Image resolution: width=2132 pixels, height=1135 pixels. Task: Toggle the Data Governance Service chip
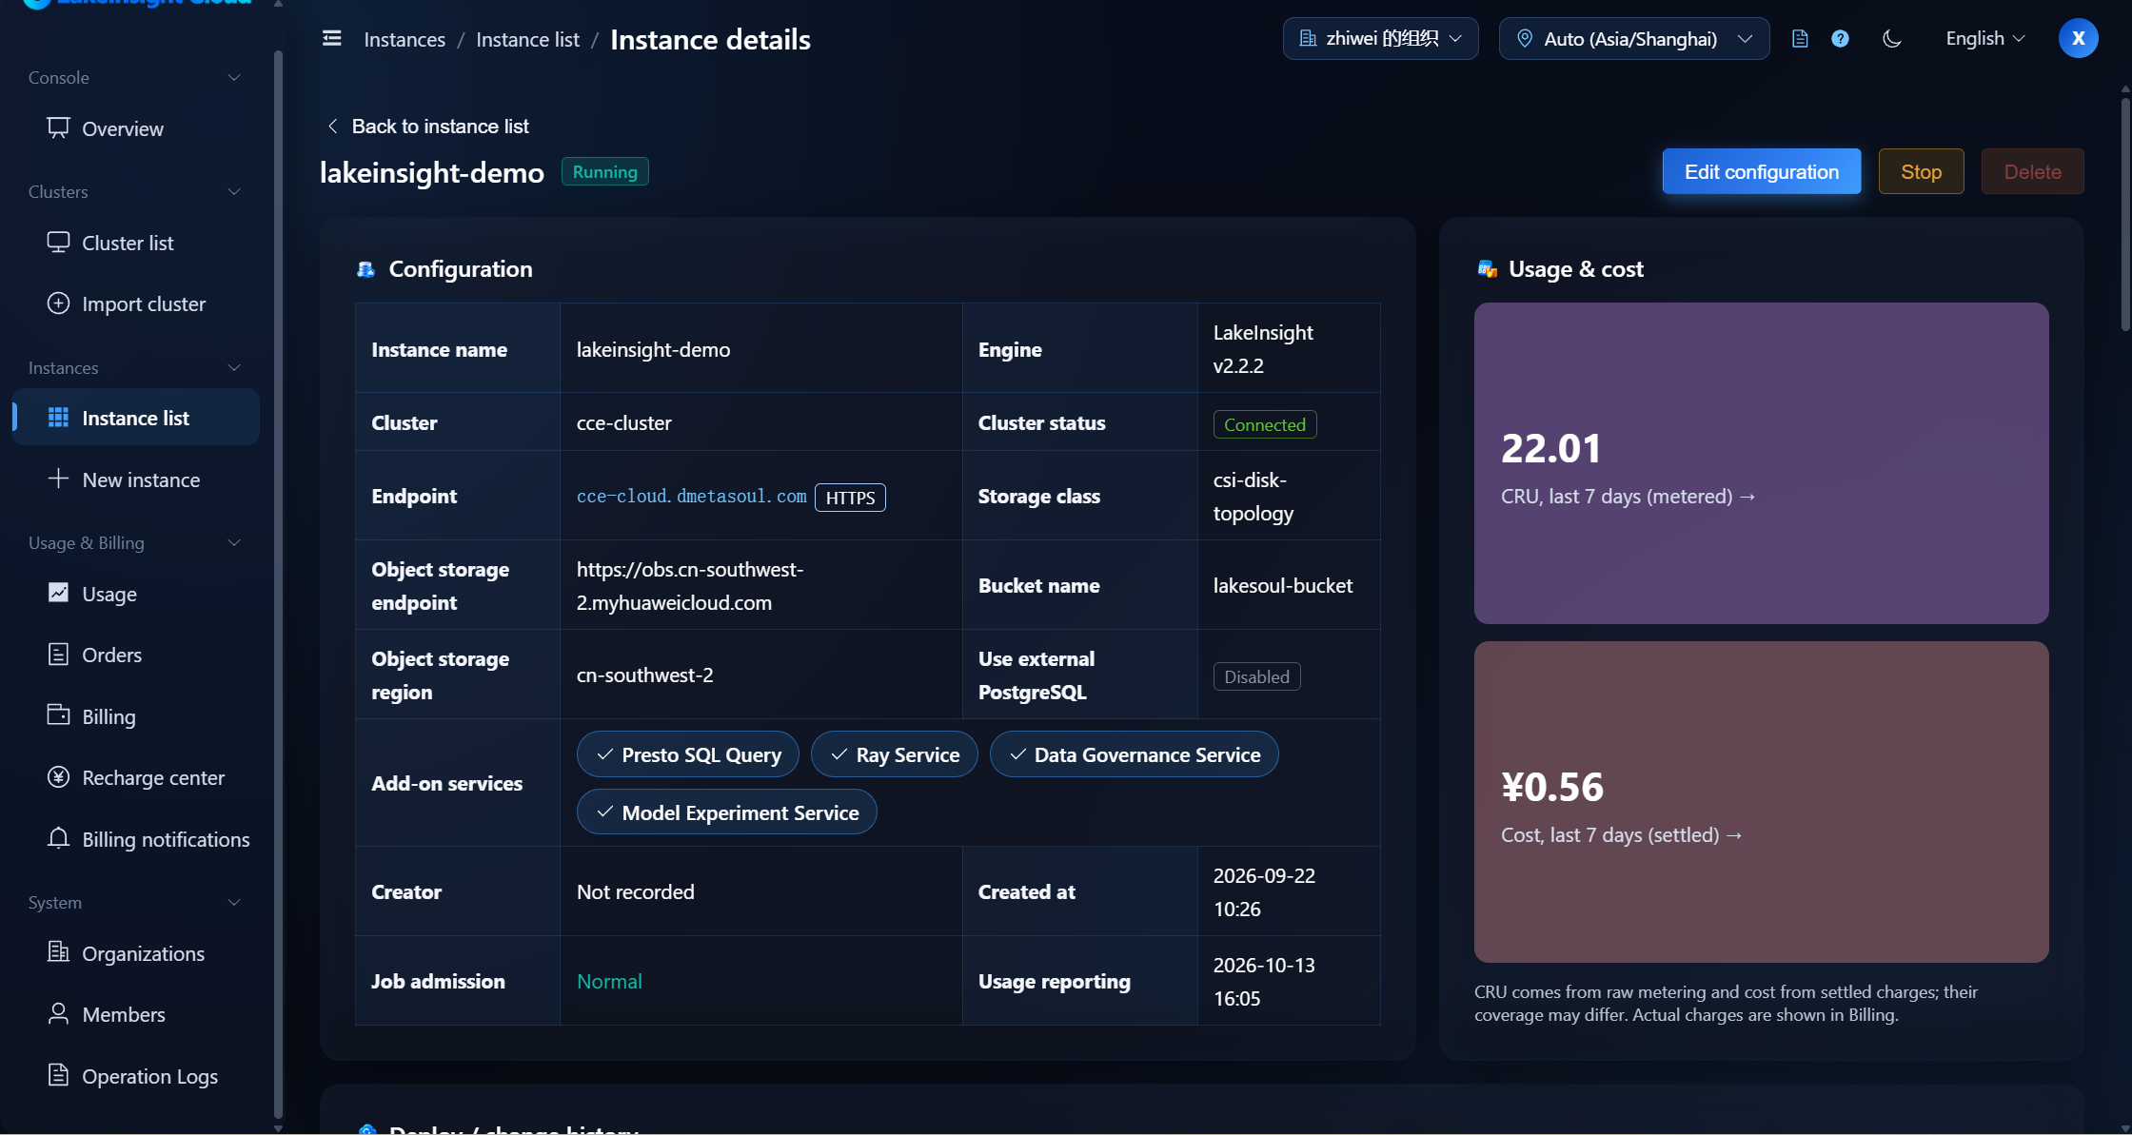[x=1134, y=754]
